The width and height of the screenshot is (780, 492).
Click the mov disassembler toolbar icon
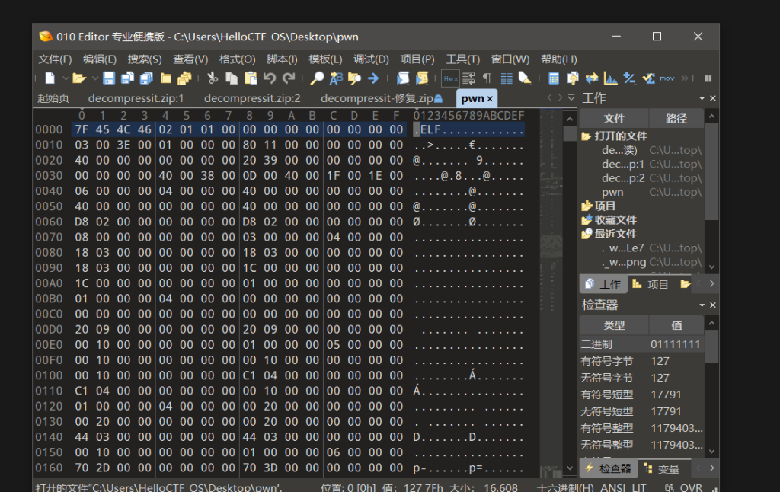click(667, 78)
